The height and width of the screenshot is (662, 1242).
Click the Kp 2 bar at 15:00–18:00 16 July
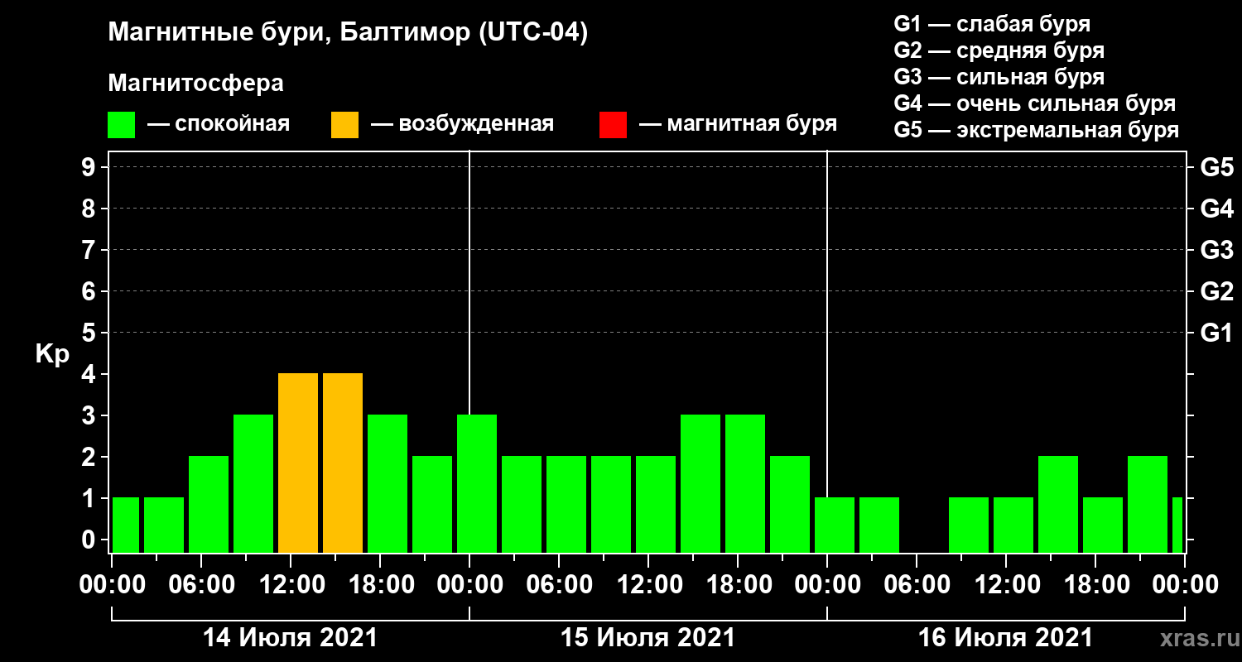click(1058, 505)
